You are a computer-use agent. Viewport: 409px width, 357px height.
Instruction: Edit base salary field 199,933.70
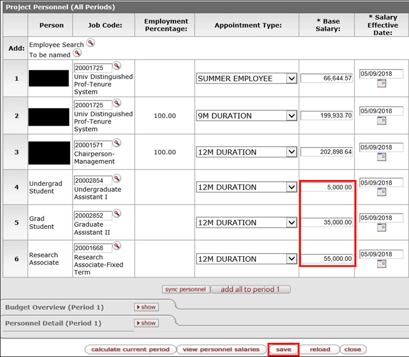(x=326, y=116)
